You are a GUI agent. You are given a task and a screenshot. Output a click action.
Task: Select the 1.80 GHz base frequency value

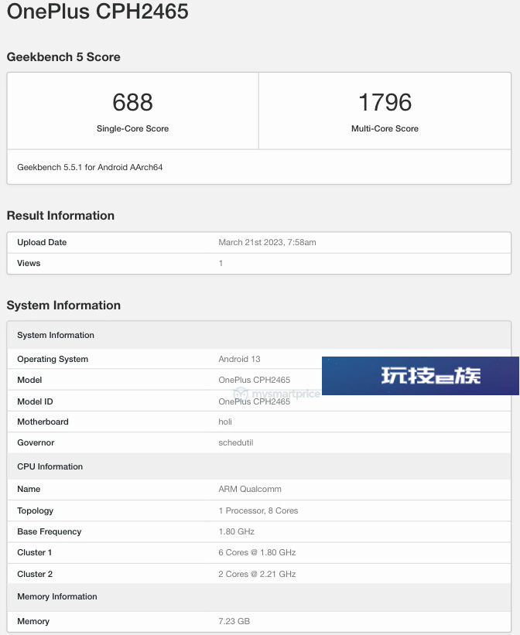(236, 531)
